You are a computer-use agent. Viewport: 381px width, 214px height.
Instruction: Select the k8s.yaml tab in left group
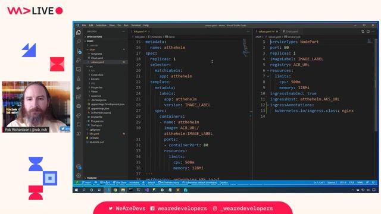click(x=140, y=32)
